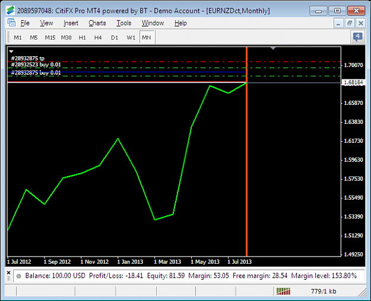
Task: Close the terminal panel with the X
Action: [x=9, y=273]
